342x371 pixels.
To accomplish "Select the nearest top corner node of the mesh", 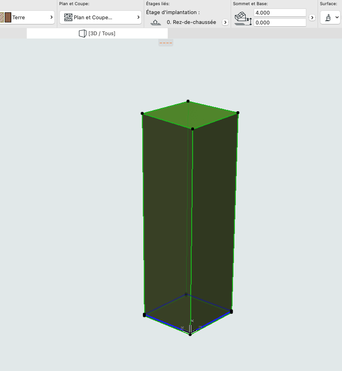I will pos(193,129).
